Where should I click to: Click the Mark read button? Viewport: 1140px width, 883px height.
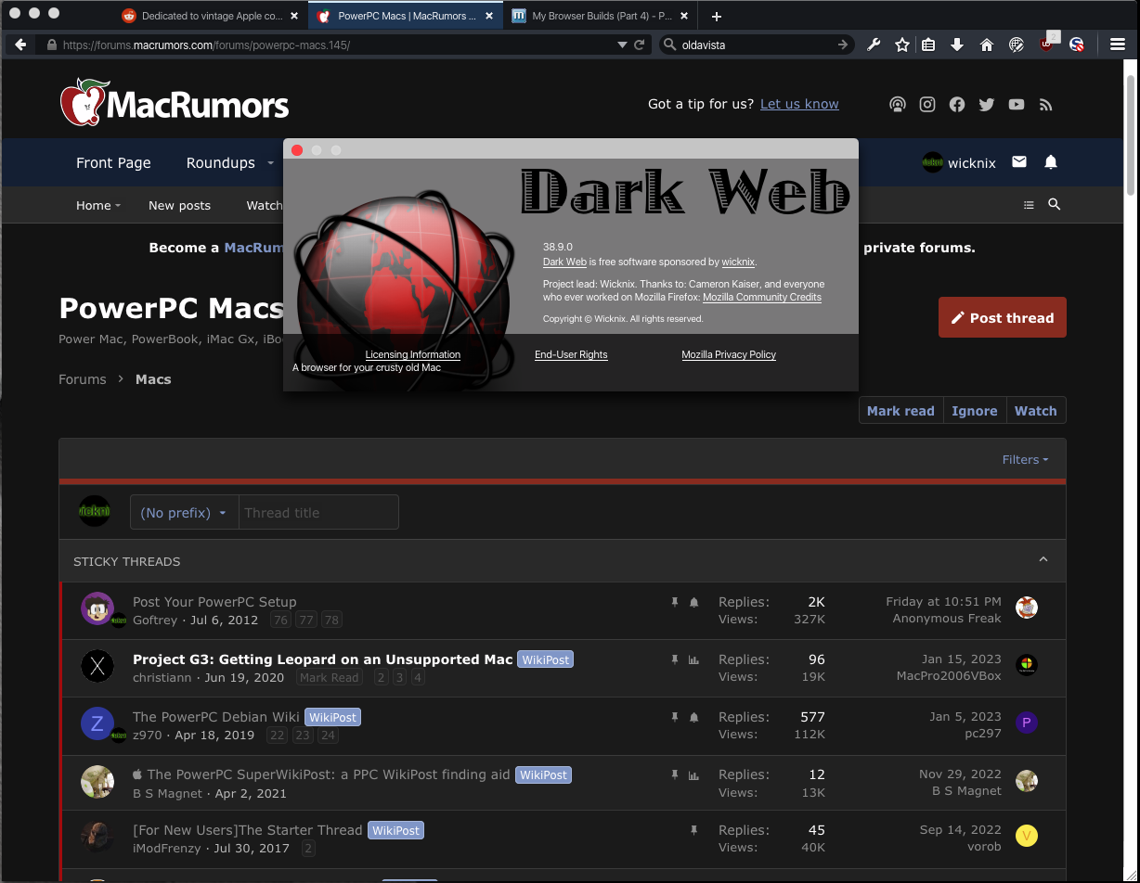point(900,411)
